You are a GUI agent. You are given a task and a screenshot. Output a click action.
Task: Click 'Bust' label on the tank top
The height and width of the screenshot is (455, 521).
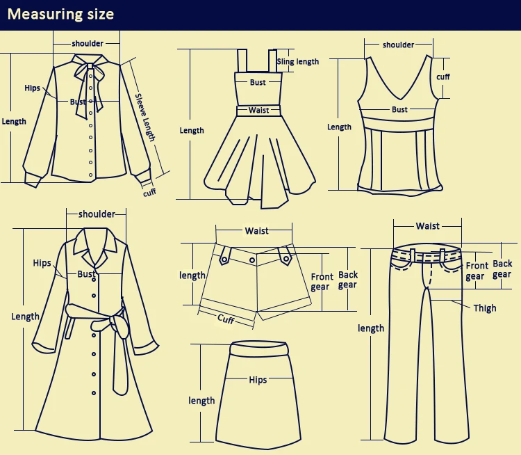tap(399, 109)
